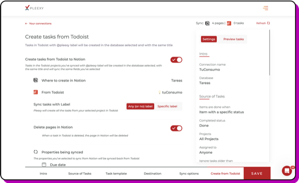Click the sync icon beside Properties being synced
The image size is (299, 183).
(x=36, y=152)
